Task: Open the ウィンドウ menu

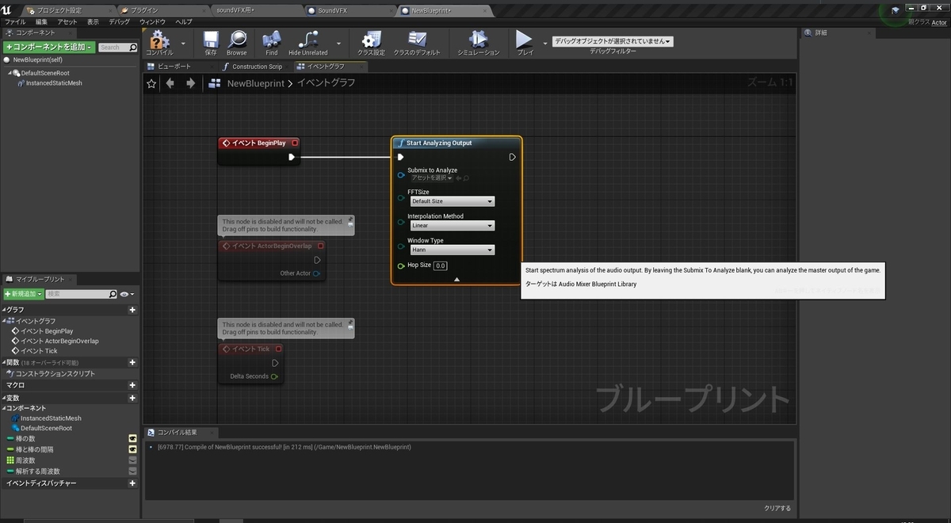Action: pyautogui.click(x=152, y=21)
